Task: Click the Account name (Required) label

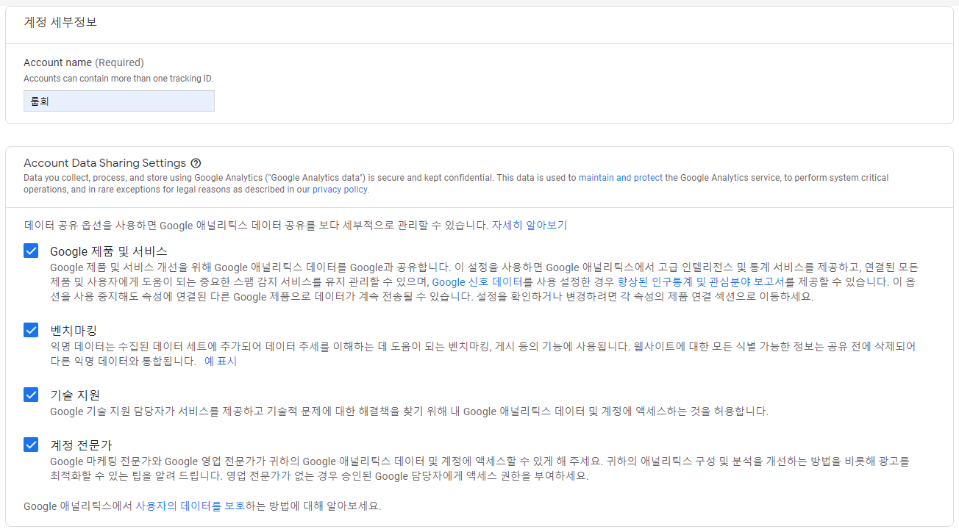Action: tap(84, 62)
